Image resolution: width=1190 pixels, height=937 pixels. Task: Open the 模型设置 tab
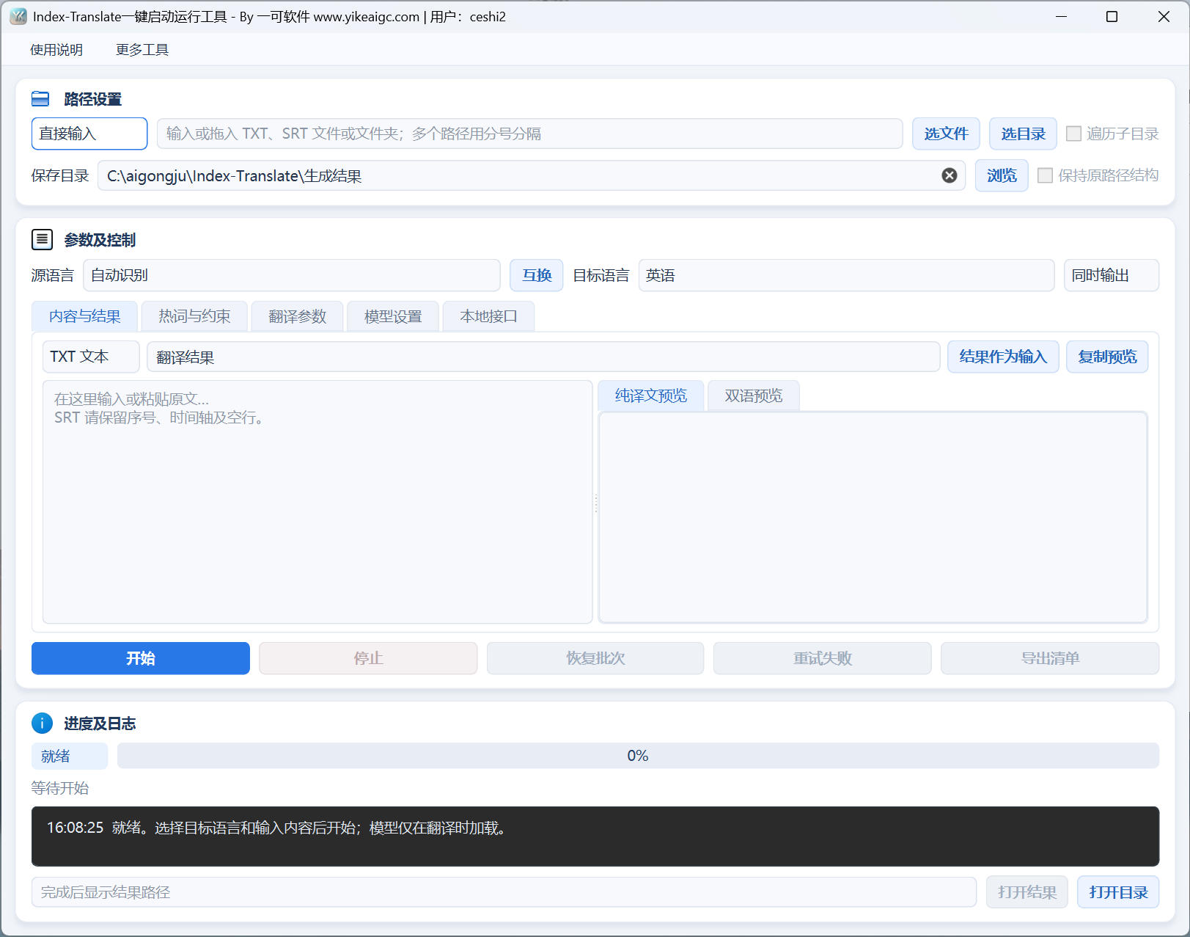pyautogui.click(x=393, y=316)
